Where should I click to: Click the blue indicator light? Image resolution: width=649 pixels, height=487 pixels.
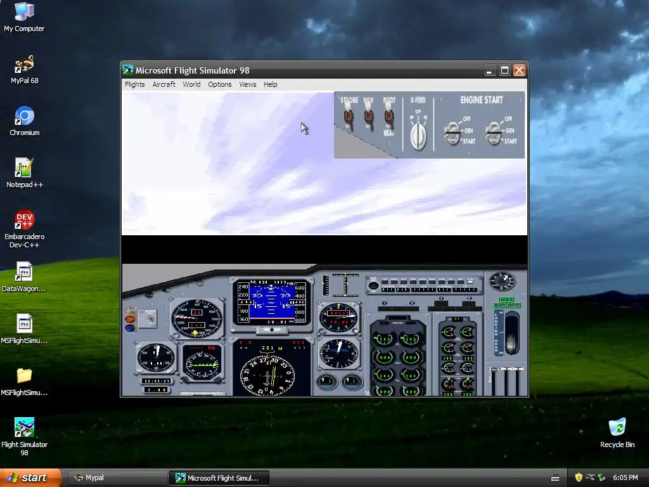pyautogui.click(x=130, y=328)
